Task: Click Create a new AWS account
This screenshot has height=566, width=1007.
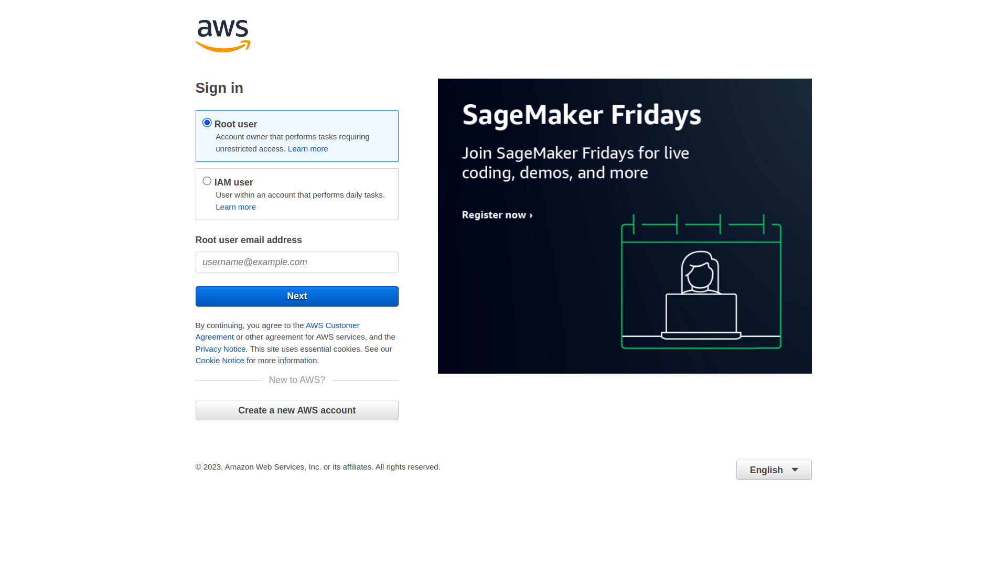Action: click(x=297, y=410)
